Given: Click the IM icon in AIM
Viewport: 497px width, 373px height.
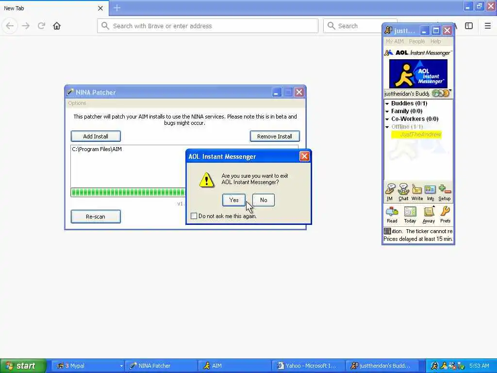Looking at the screenshot, I should (x=390, y=192).
